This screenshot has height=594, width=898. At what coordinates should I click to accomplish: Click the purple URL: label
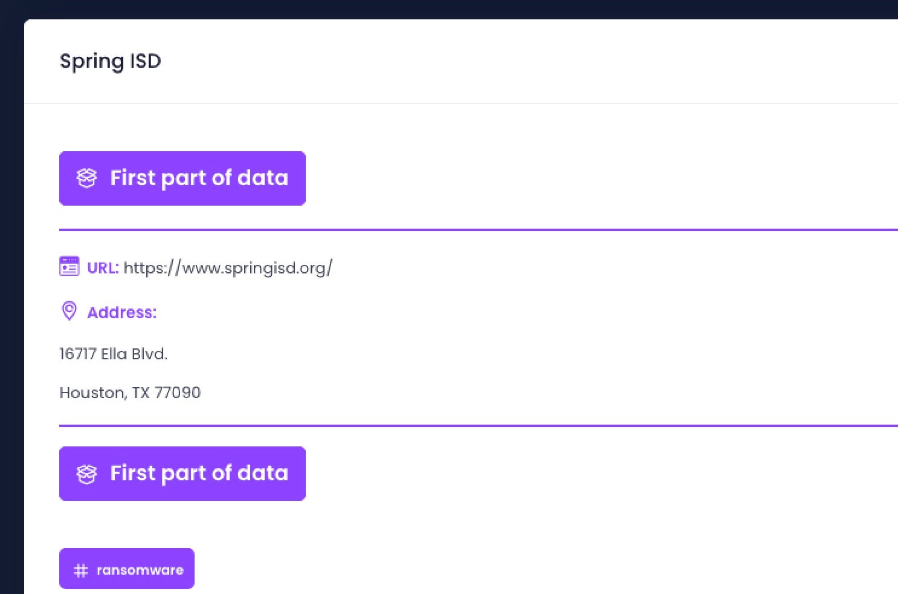point(103,268)
